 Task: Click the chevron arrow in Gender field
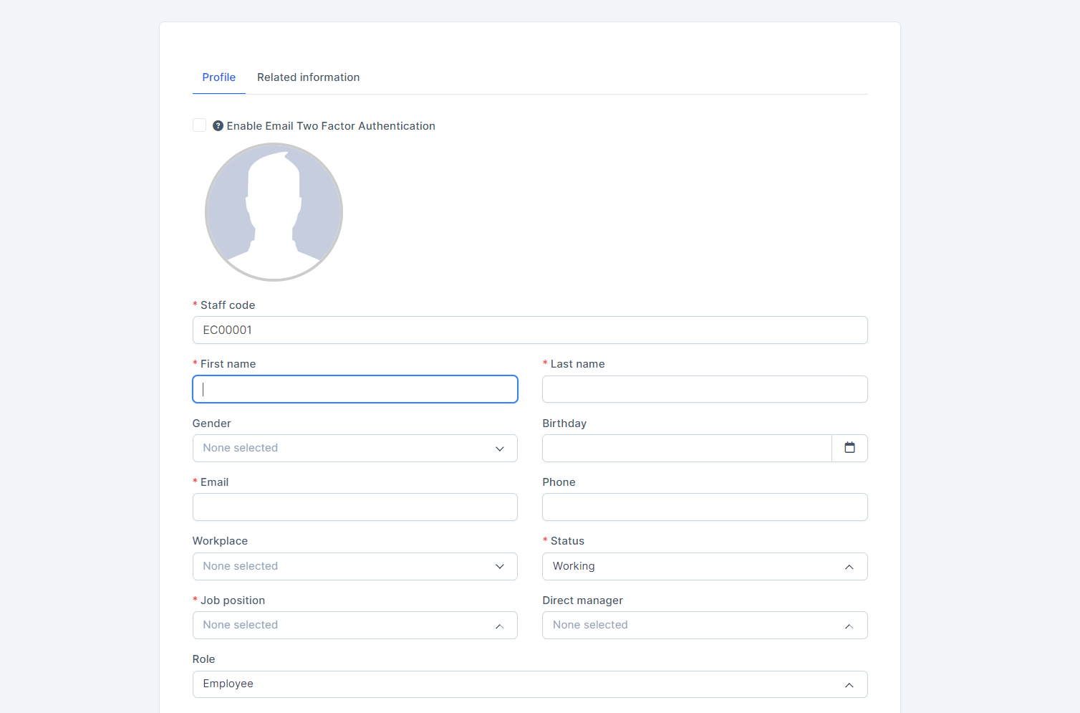tap(500, 449)
